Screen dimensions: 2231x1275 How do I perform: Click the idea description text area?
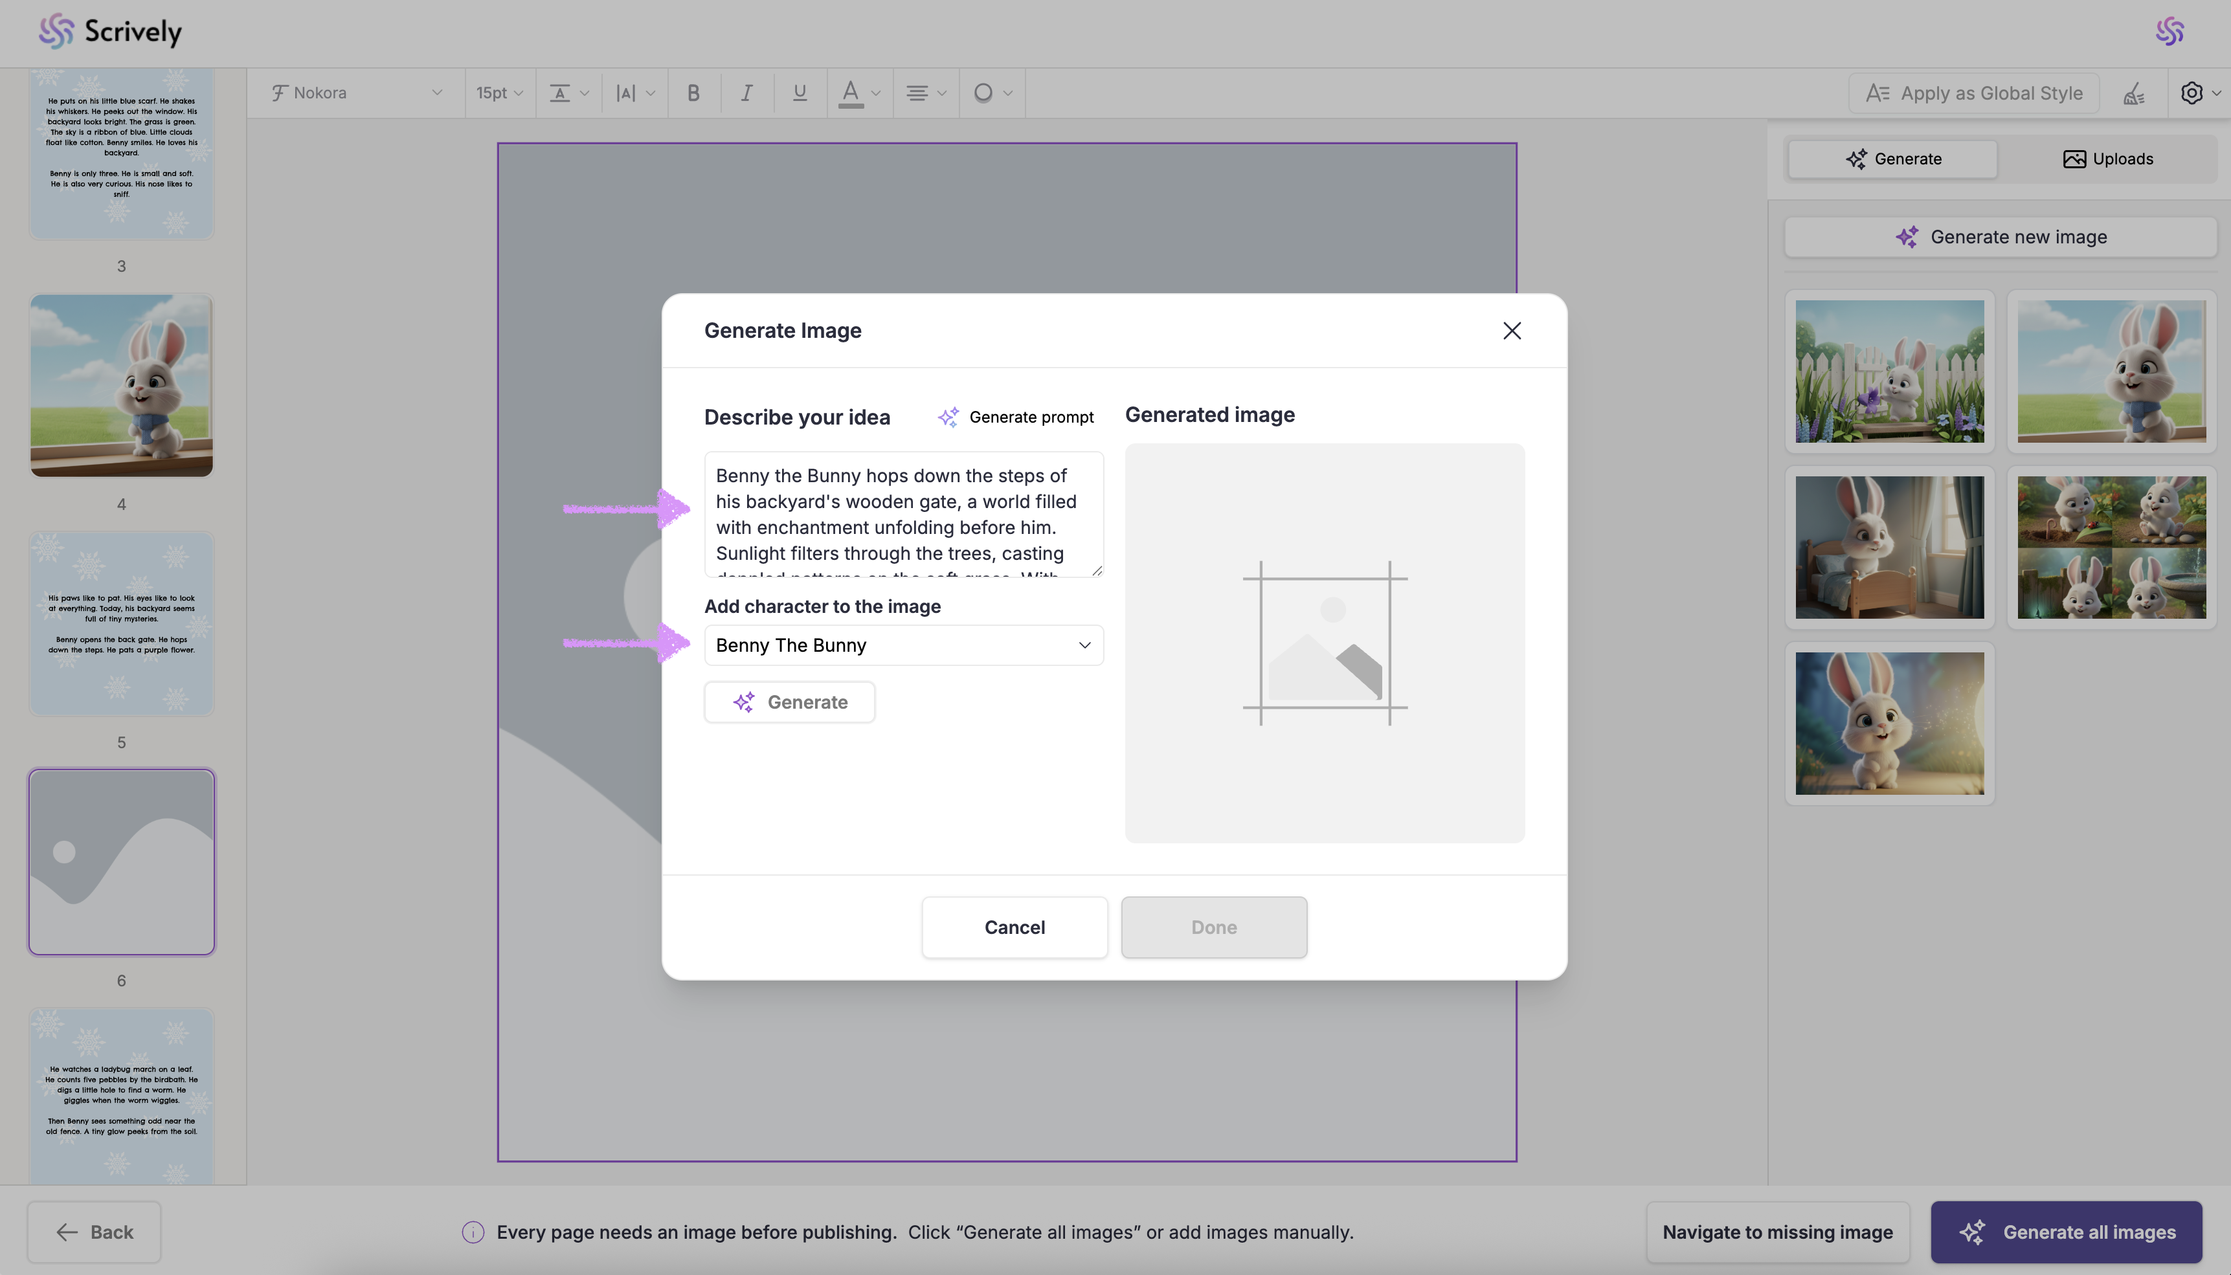(x=903, y=514)
